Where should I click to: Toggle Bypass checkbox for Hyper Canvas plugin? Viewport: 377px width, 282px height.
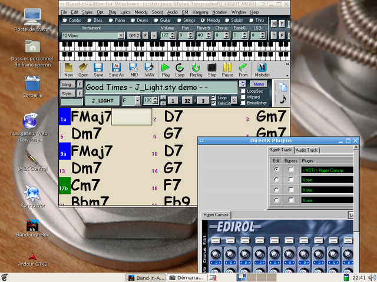[x=290, y=169]
